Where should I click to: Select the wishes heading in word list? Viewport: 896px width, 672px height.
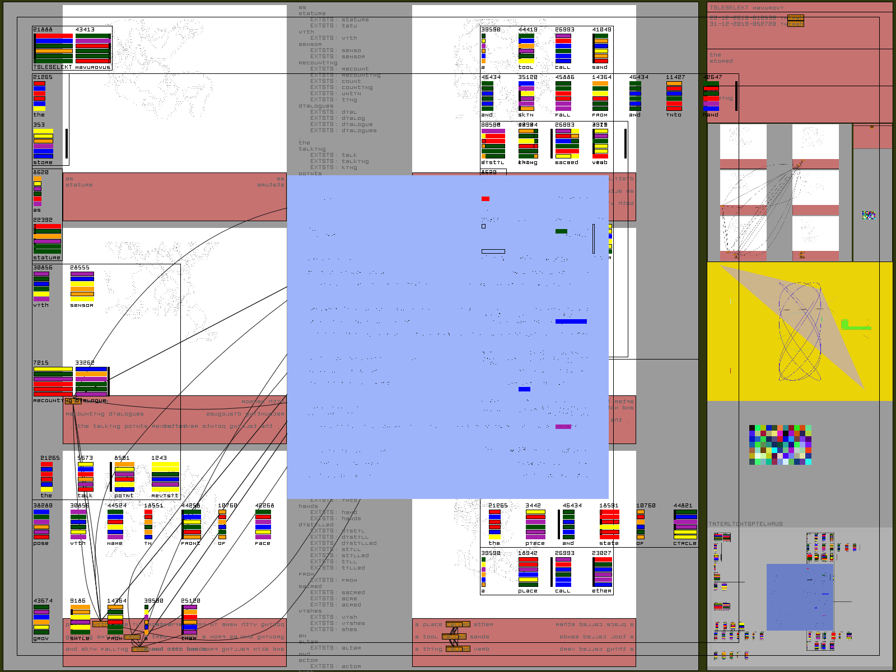pyautogui.click(x=310, y=611)
